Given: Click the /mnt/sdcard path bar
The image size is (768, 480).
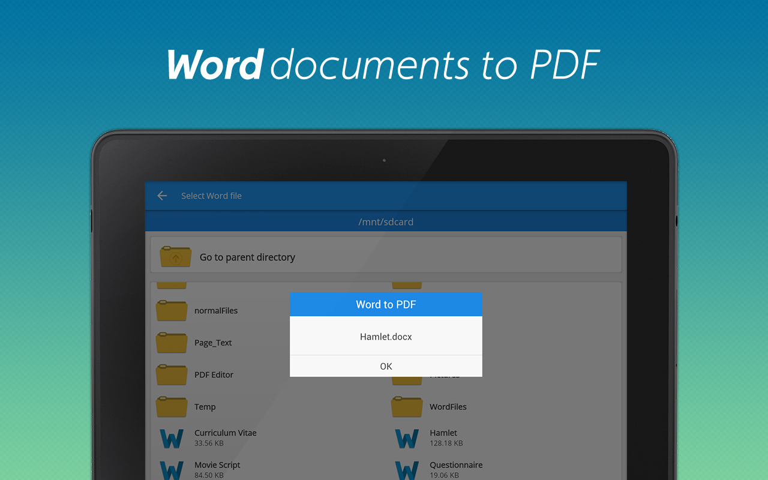Looking at the screenshot, I should click(386, 221).
